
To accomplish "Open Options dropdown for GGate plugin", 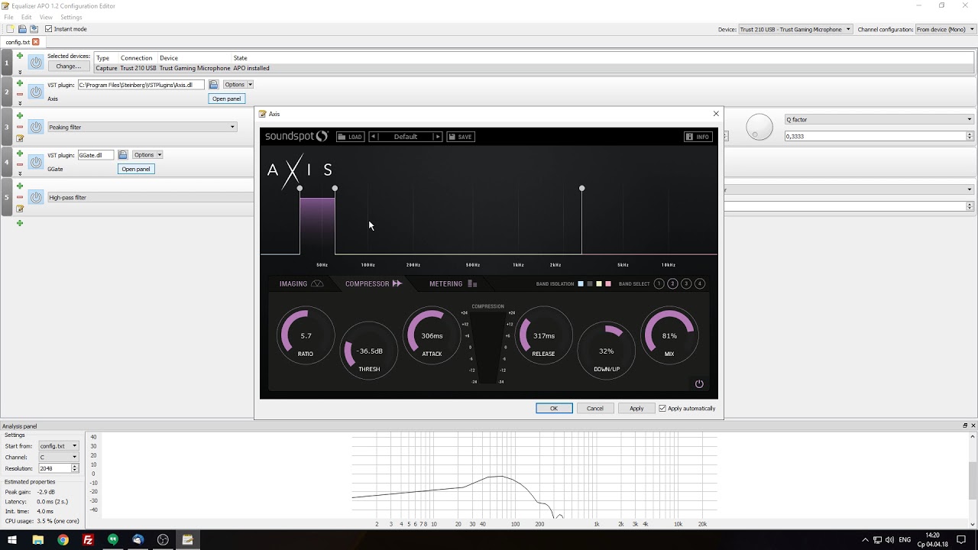I will coord(147,155).
